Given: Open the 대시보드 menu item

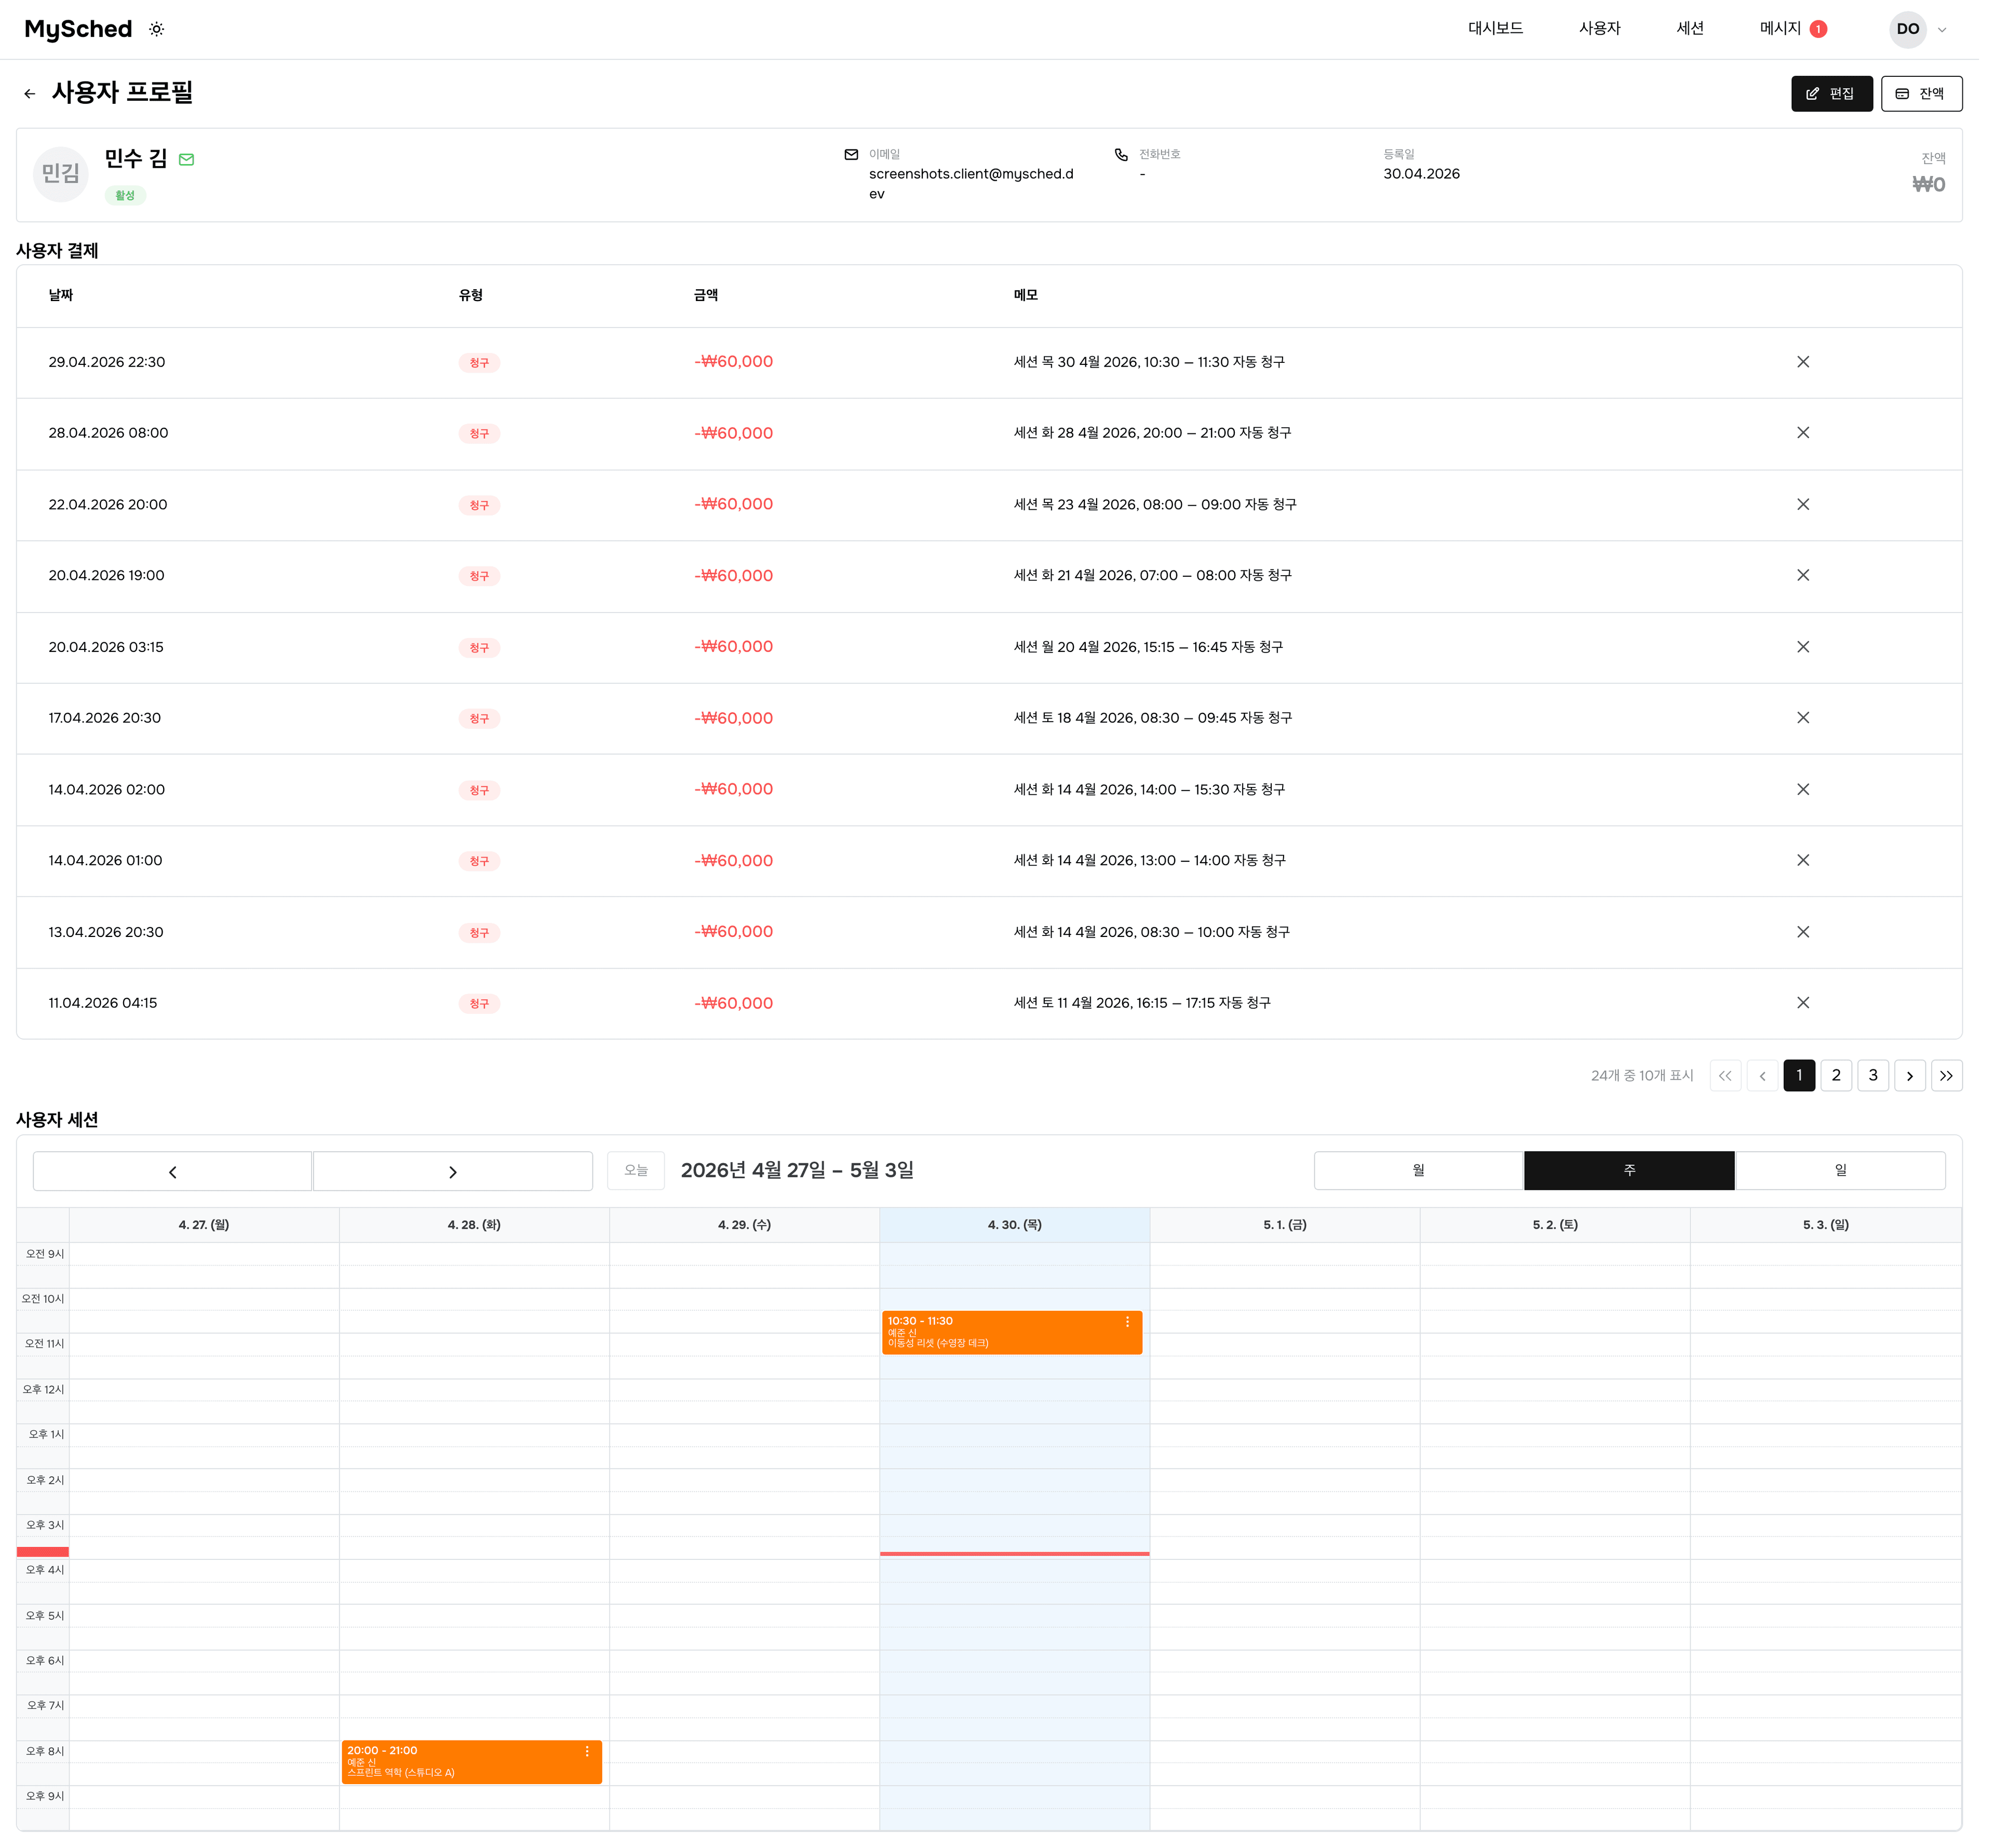Looking at the screenshot, I should point(1495,29).
